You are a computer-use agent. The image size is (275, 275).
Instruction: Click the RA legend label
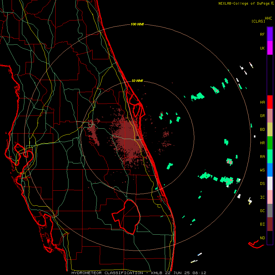pyautogui.click(x=262, y=157)
